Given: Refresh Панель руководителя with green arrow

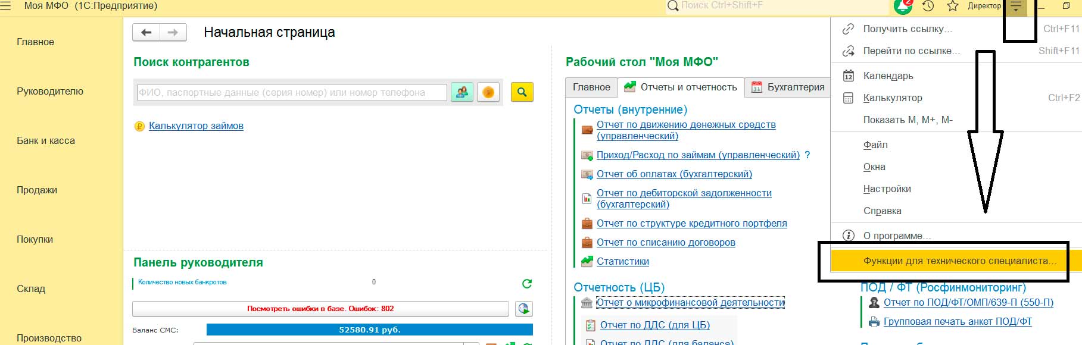Looking at the screenshot, I should coord(527,284).
